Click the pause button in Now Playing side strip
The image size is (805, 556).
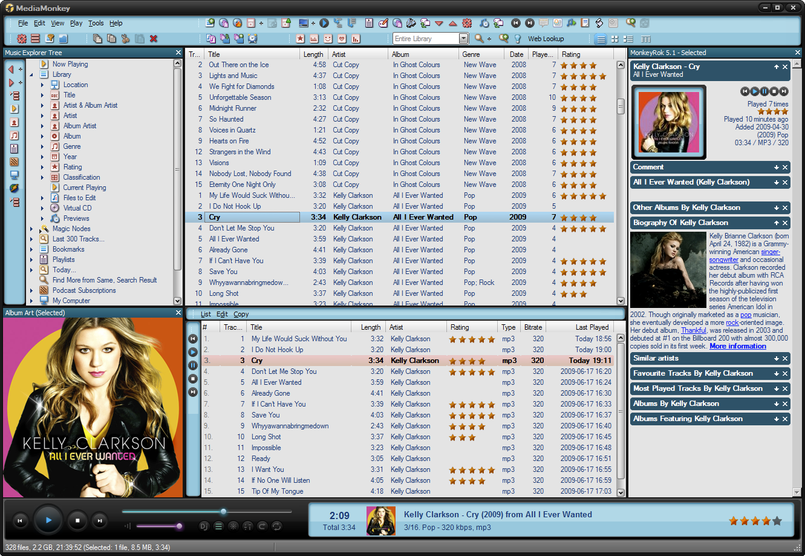tap(193, 365)
